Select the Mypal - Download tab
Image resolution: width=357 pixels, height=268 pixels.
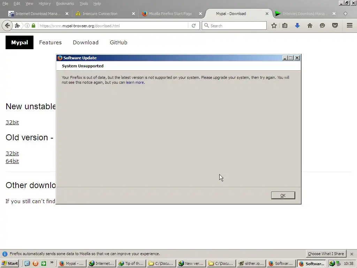(238, 14)
